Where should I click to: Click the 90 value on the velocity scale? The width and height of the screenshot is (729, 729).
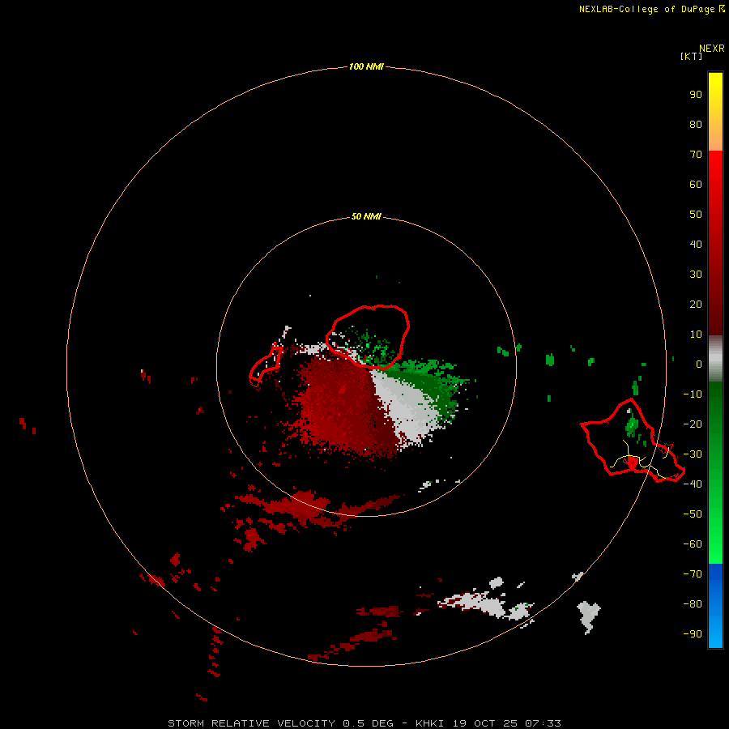(696, 95)
